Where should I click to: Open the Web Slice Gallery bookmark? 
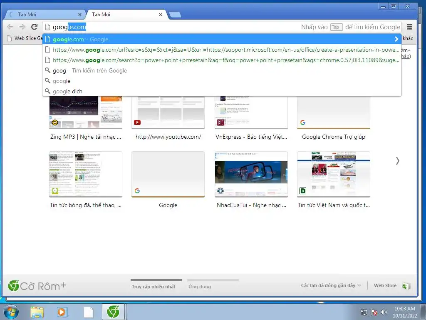pos(25,38)
